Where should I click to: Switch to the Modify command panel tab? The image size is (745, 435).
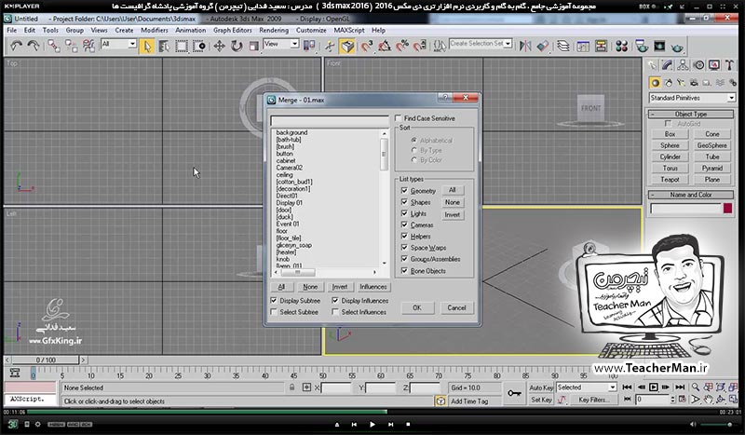pos(667,65)
